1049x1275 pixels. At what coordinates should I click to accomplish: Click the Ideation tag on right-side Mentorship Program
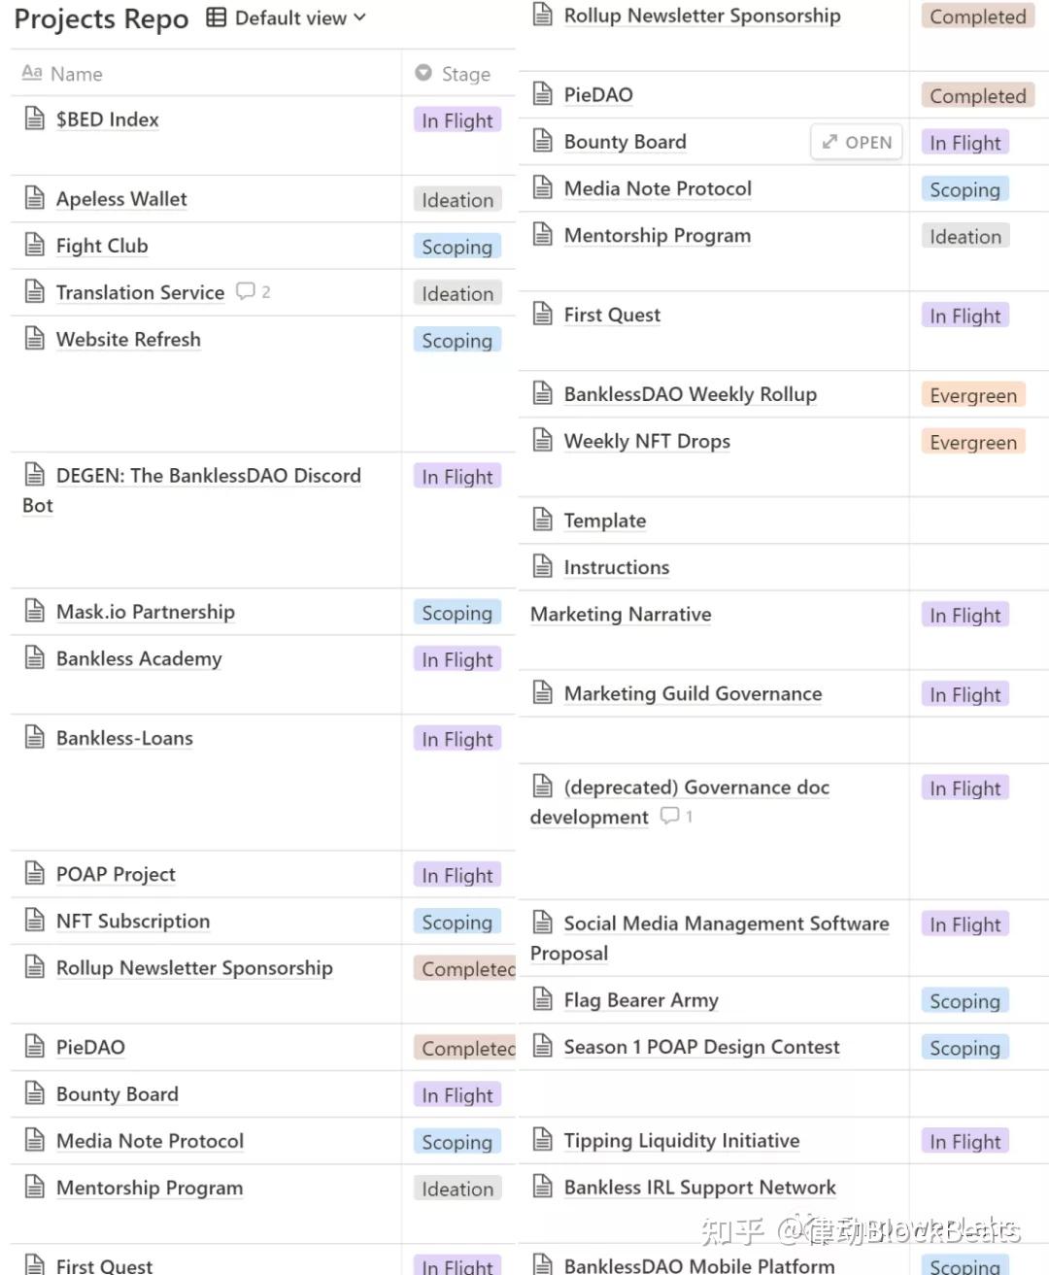click(964, 237)
